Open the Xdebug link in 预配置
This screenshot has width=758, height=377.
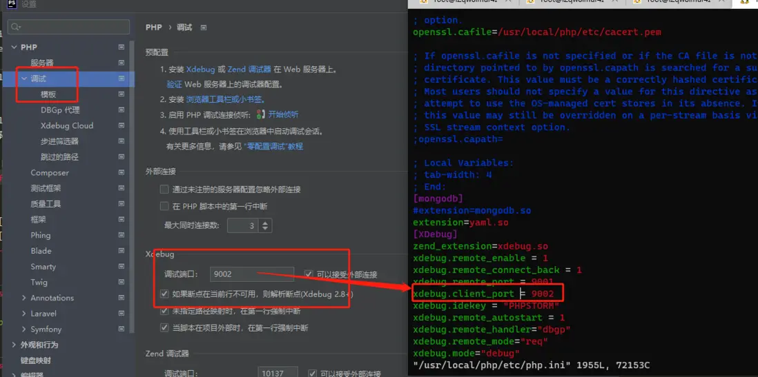tap(201, 69)
